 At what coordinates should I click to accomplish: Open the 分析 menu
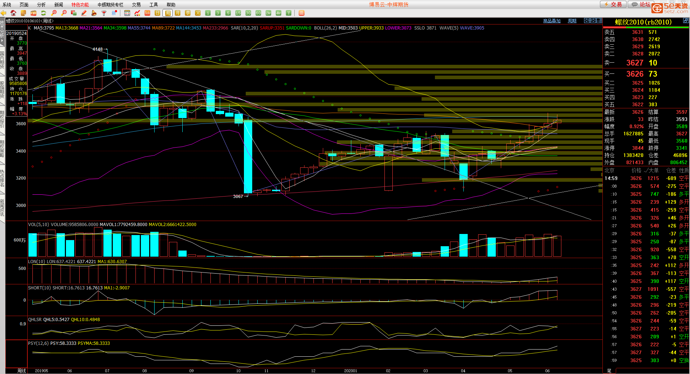point(41,5)
